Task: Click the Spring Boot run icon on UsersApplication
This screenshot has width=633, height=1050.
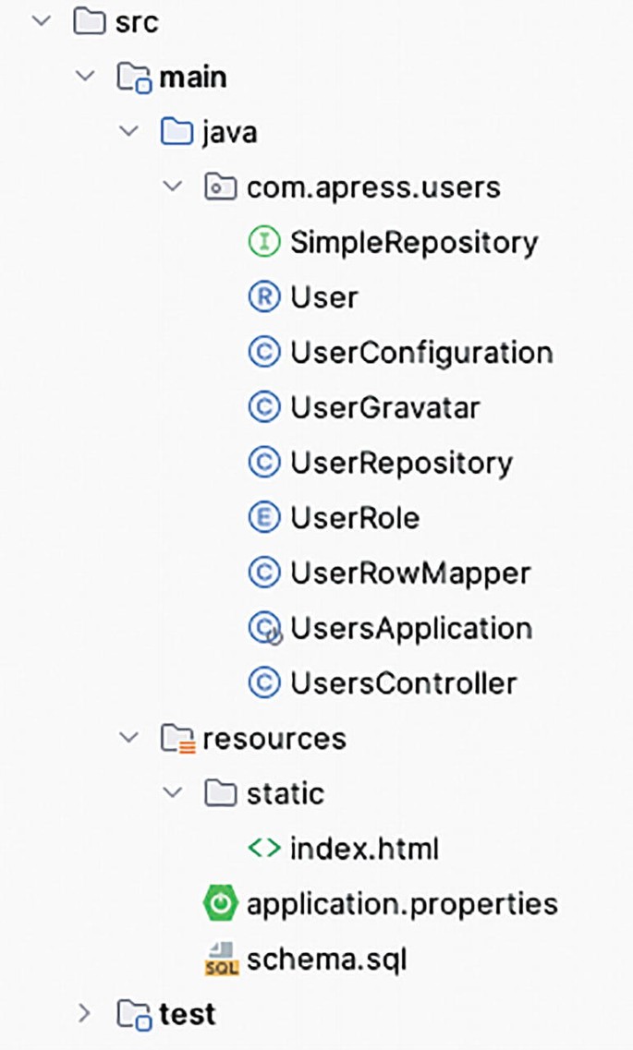Action: tap(267, 629)
